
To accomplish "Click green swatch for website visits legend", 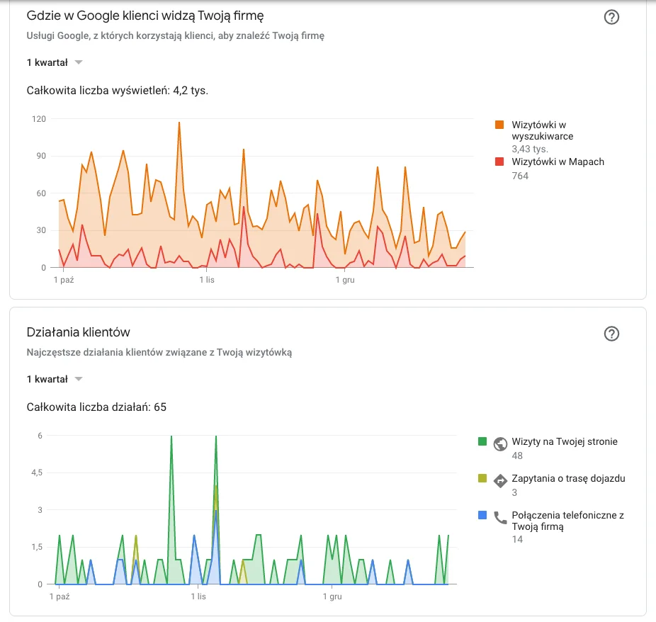I will click(482, 441).
